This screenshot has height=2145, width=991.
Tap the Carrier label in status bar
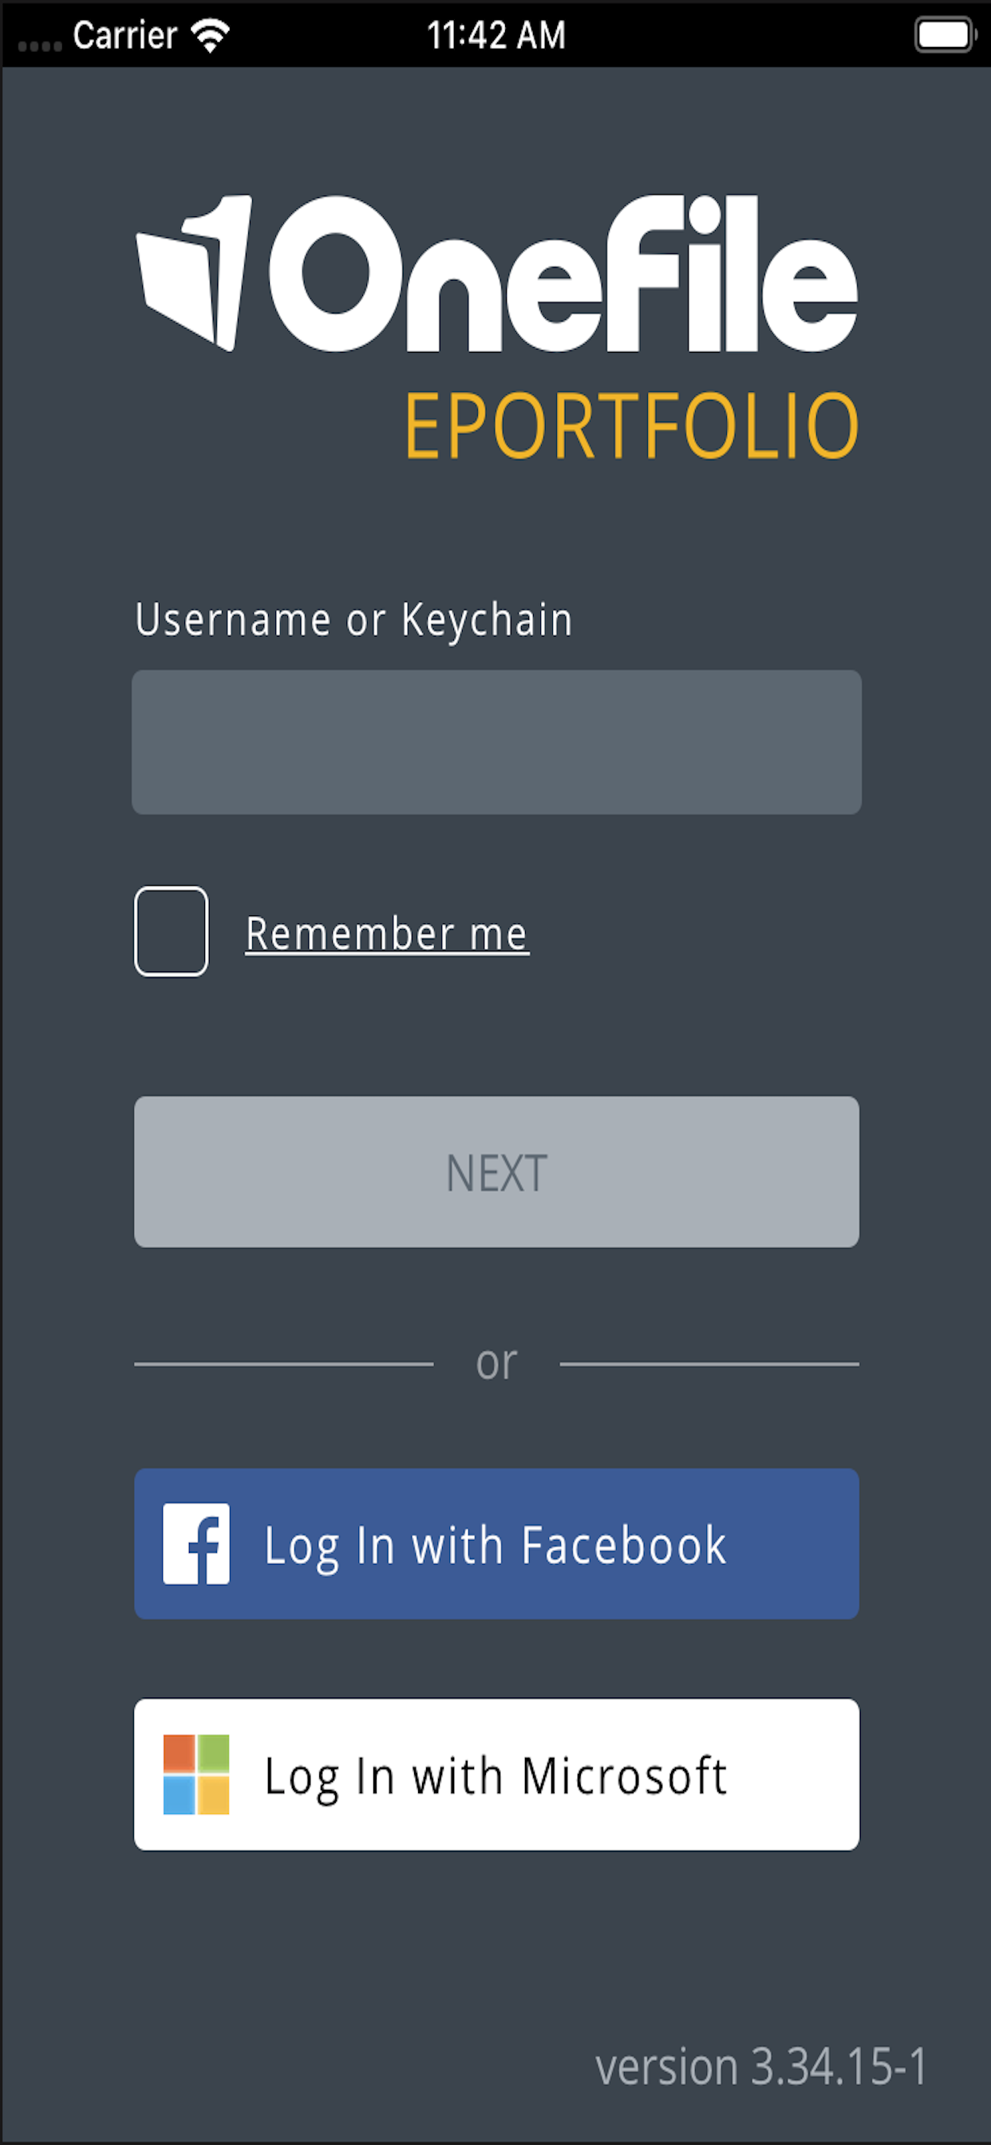(x=125, y=35)
